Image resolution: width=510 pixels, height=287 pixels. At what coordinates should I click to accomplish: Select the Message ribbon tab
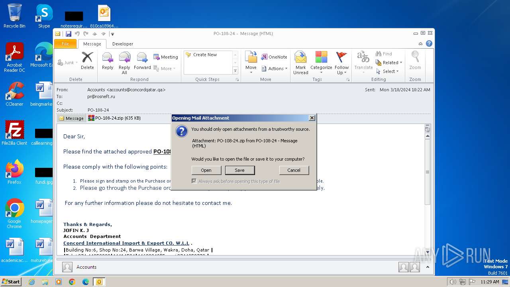click(x=92, y=44)
